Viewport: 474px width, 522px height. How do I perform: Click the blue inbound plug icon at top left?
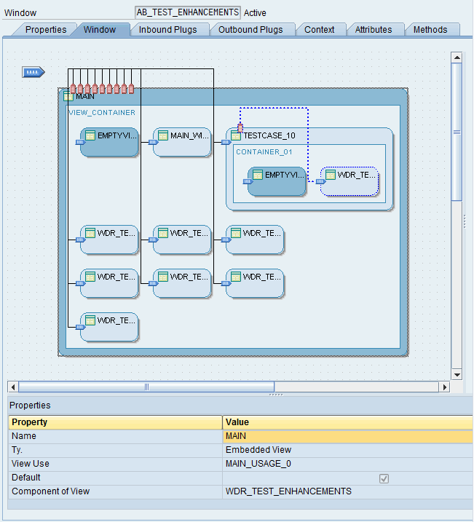(x=33, y=72)
